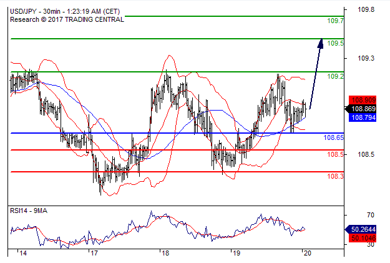Click the red 108.3 support label
The height and width of the screenshot is (263, 390).
point(335,176)
